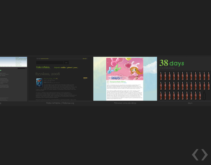
Task: Click the Dark Knight movie poster image
Action: click(x=39, y=83)
